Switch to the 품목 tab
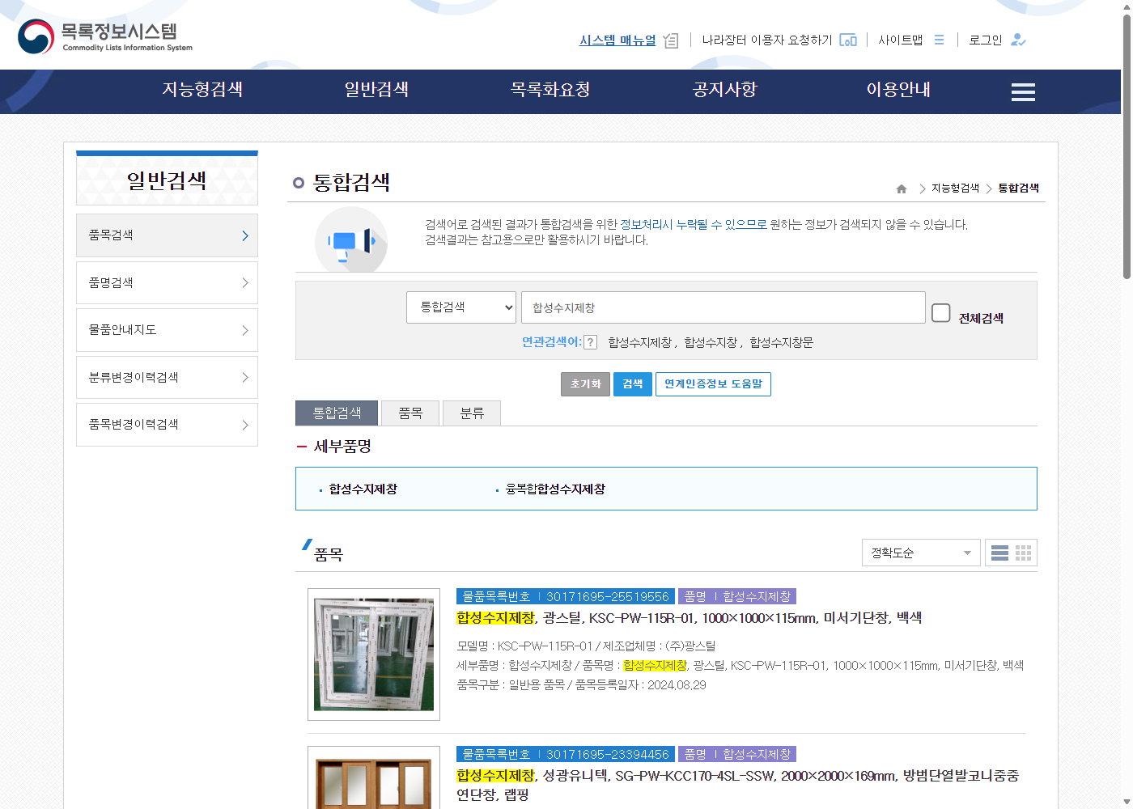The height and width of the screenshot is (809, 1133). [x=410, y=413]
